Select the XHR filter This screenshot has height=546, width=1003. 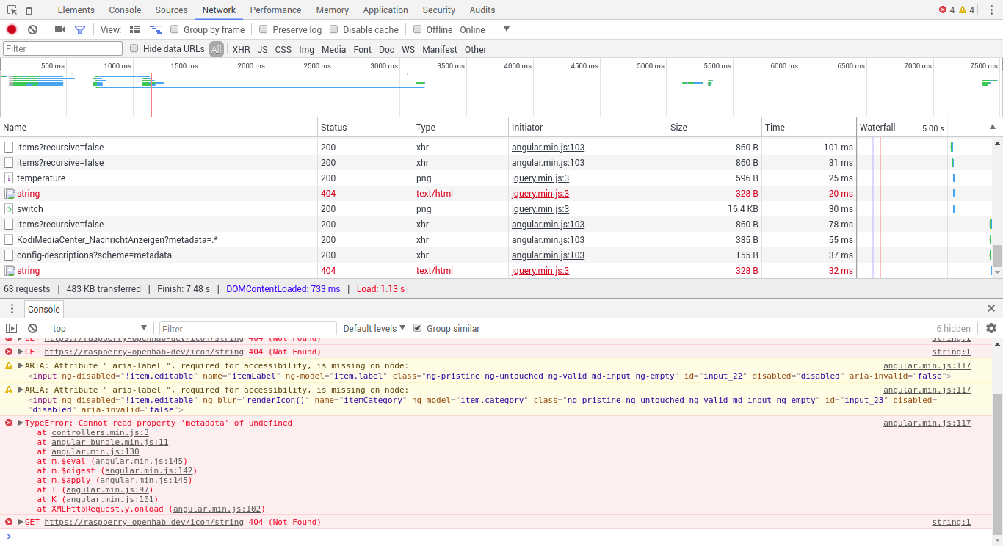tap(241, 49)
